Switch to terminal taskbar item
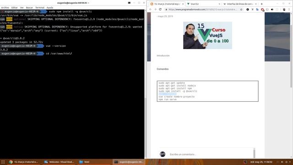The width and height of the screenshot is (293, 165). click(129, 162)
